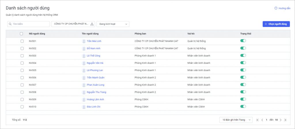The image size is (295, 129).
Task: Select the checkbox for user NV002
Action: click(22, 48)
